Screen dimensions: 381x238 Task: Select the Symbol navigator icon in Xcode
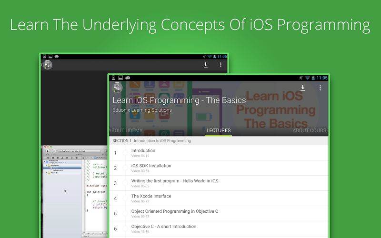pos(53,158)
